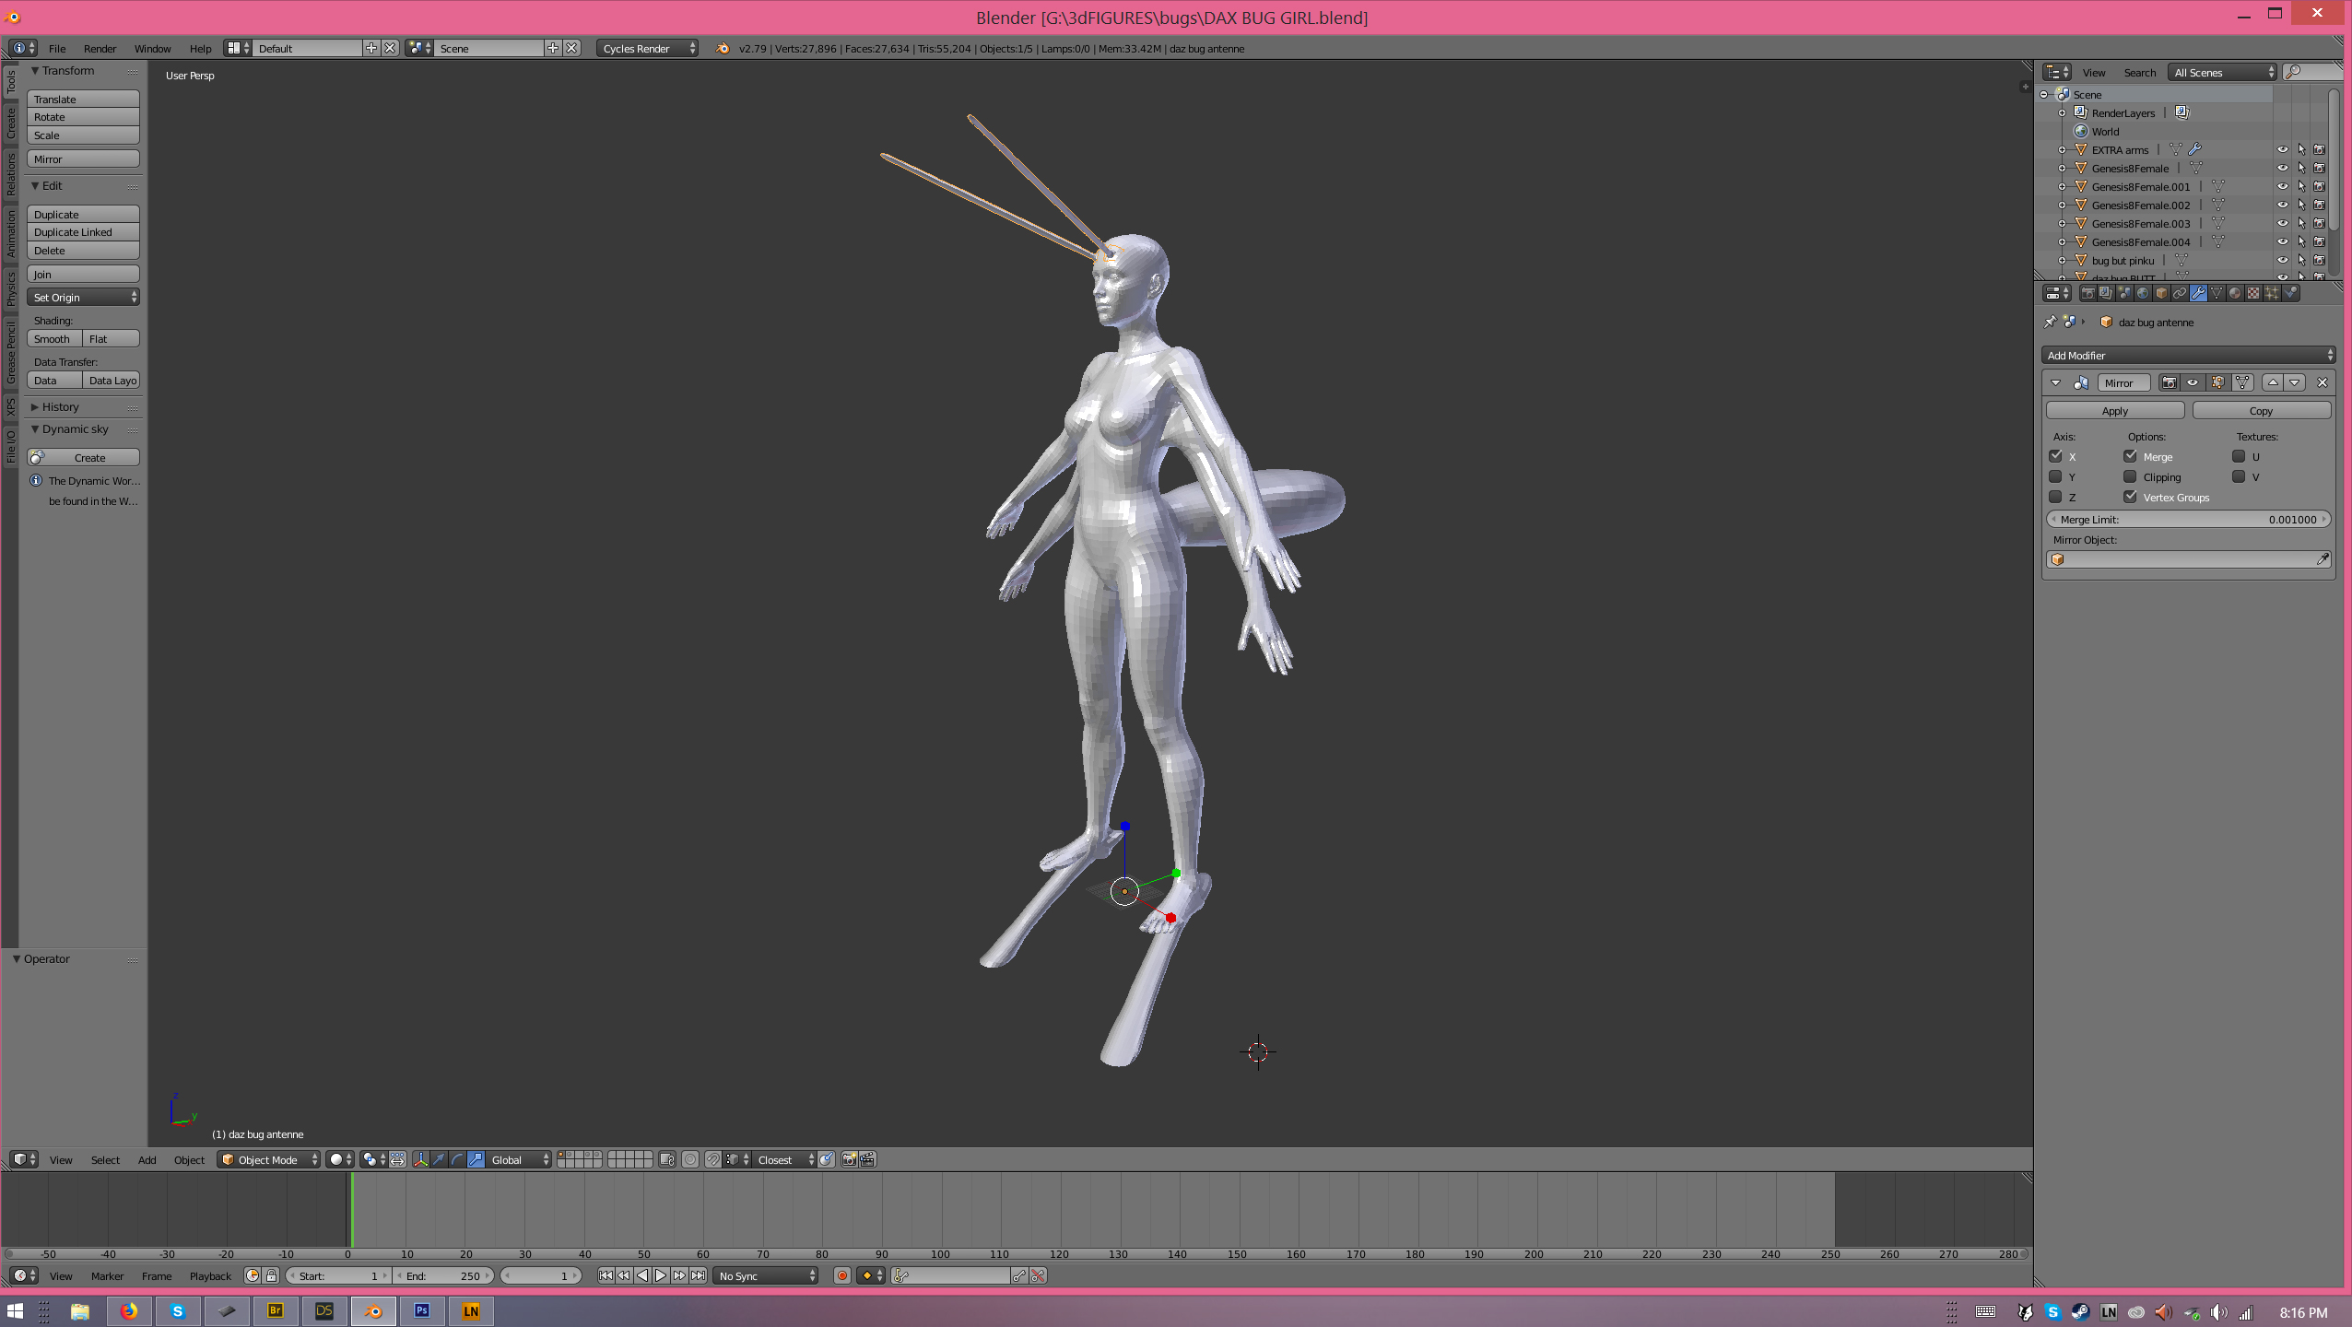2352x1327 pixels.
Task: Open the Render properties camera tab
Action: pyautogui.click(x=2088, y=293)
